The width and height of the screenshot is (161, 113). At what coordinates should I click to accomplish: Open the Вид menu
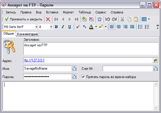click(38, 12)
